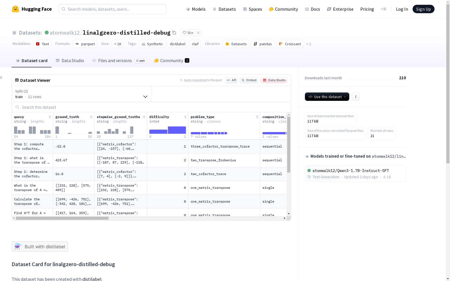Select the two_transpose_frobenius cell
This screenshot has height=281, width=450.
224,160
